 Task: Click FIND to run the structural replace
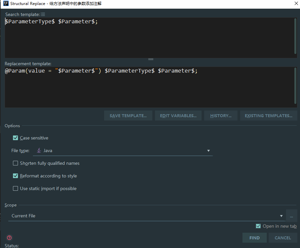(x=254, y=238)
